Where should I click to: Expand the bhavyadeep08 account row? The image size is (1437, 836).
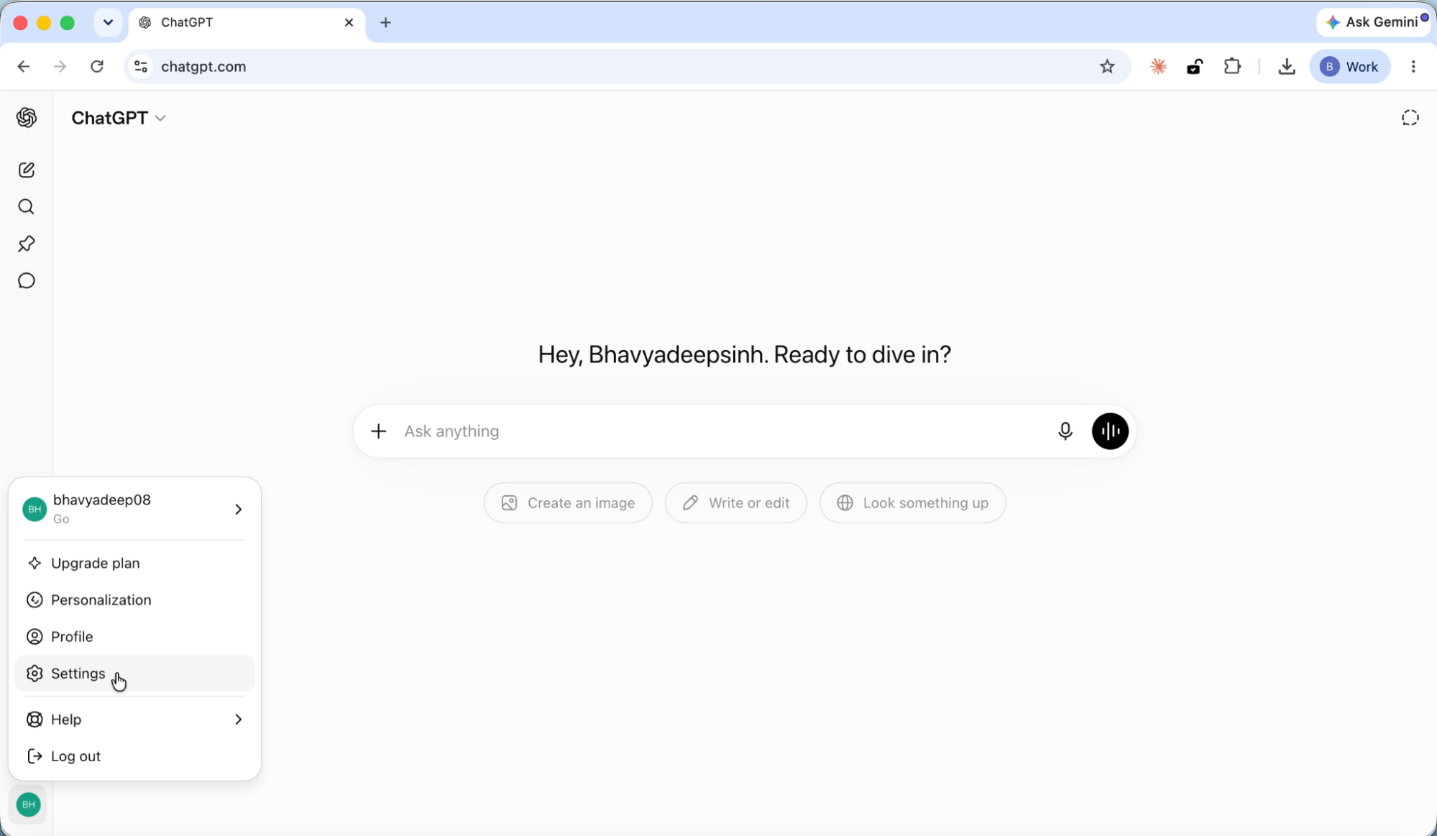[134, 509]
